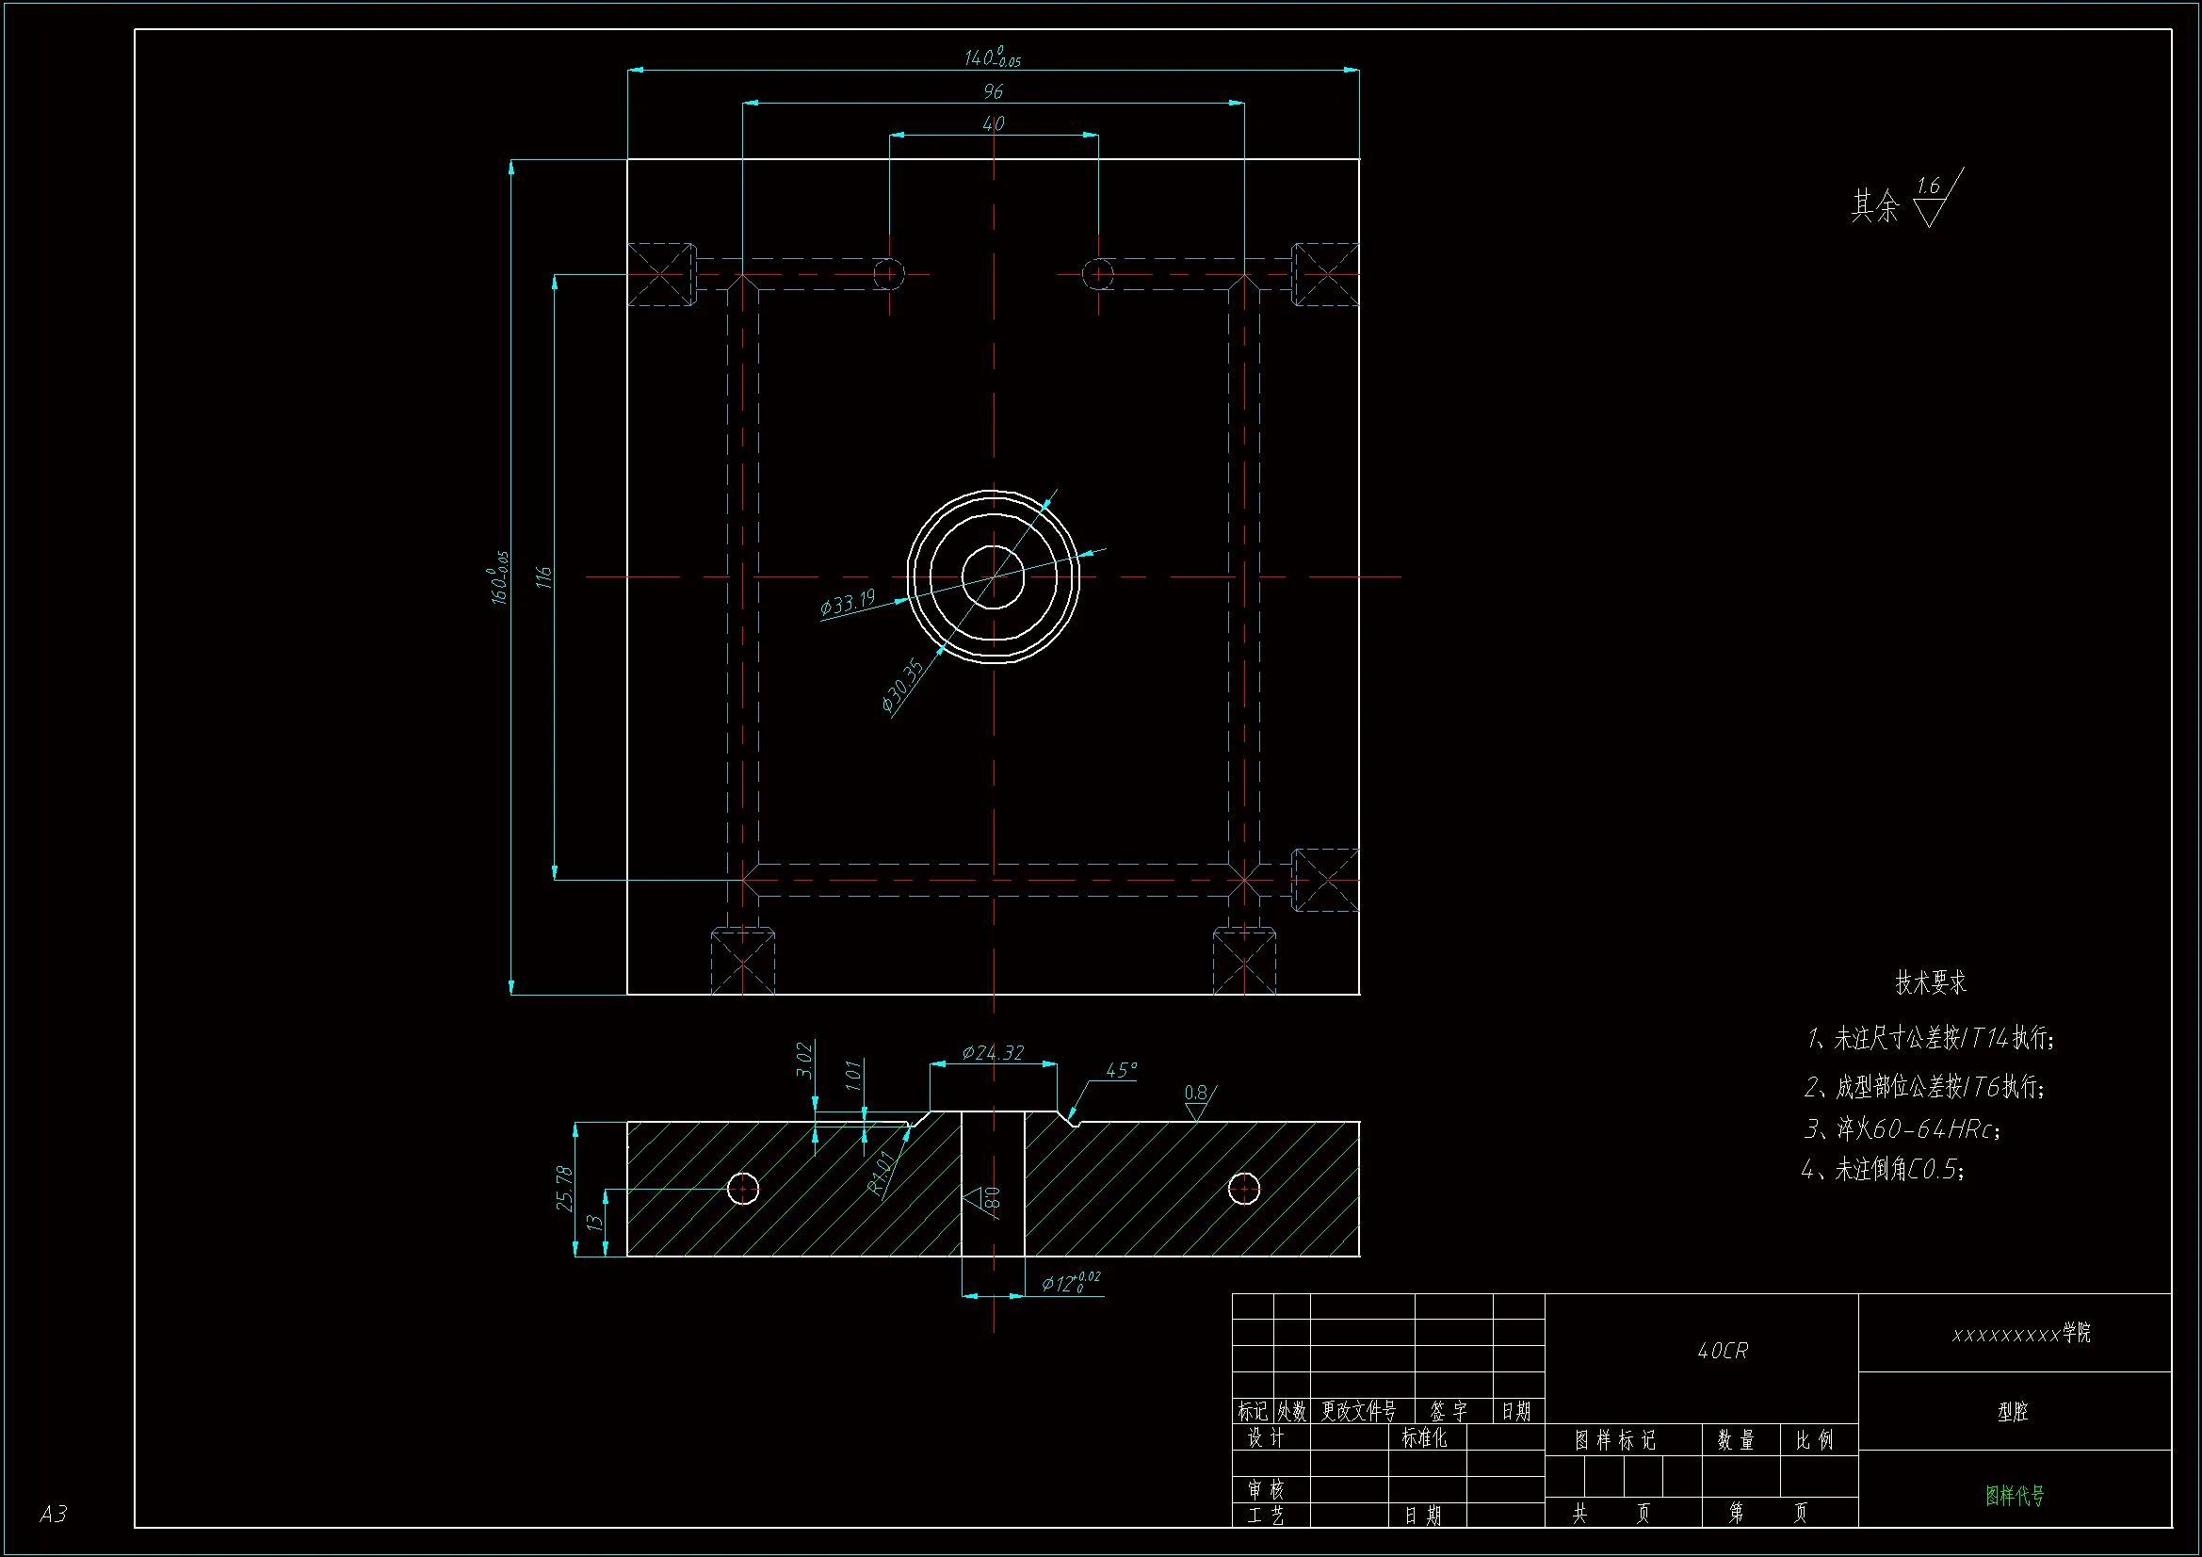Select the vertical 116 dimension text
This screenshot has height=1557, width=2202.
[543, 577]
